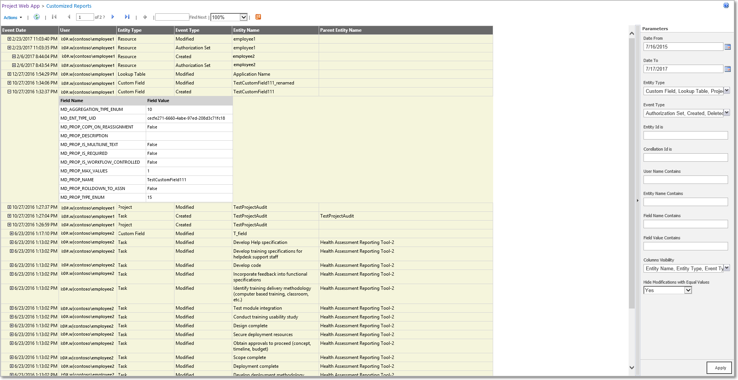
Task: Click the go back to parent report icon
Action: click(145, 17)
